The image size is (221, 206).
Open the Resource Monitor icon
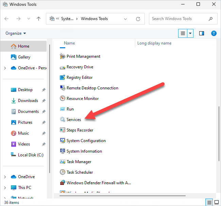click(63, 98)
